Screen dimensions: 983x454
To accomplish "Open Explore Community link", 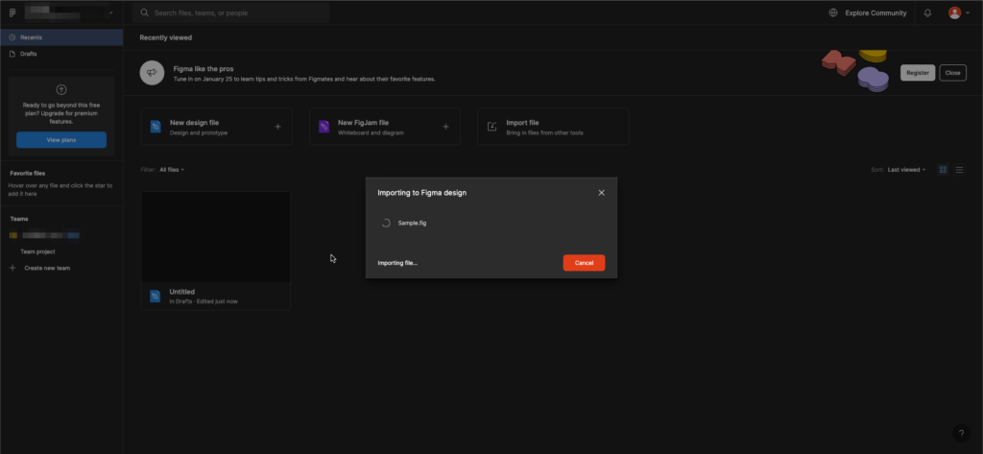I will click(x=875, y=12).
